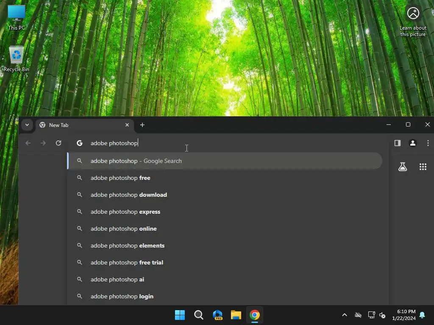Open File Explorer from taskbar
Image resolution: width=434 pixels, height=325 pixels.
pos(236,315)
